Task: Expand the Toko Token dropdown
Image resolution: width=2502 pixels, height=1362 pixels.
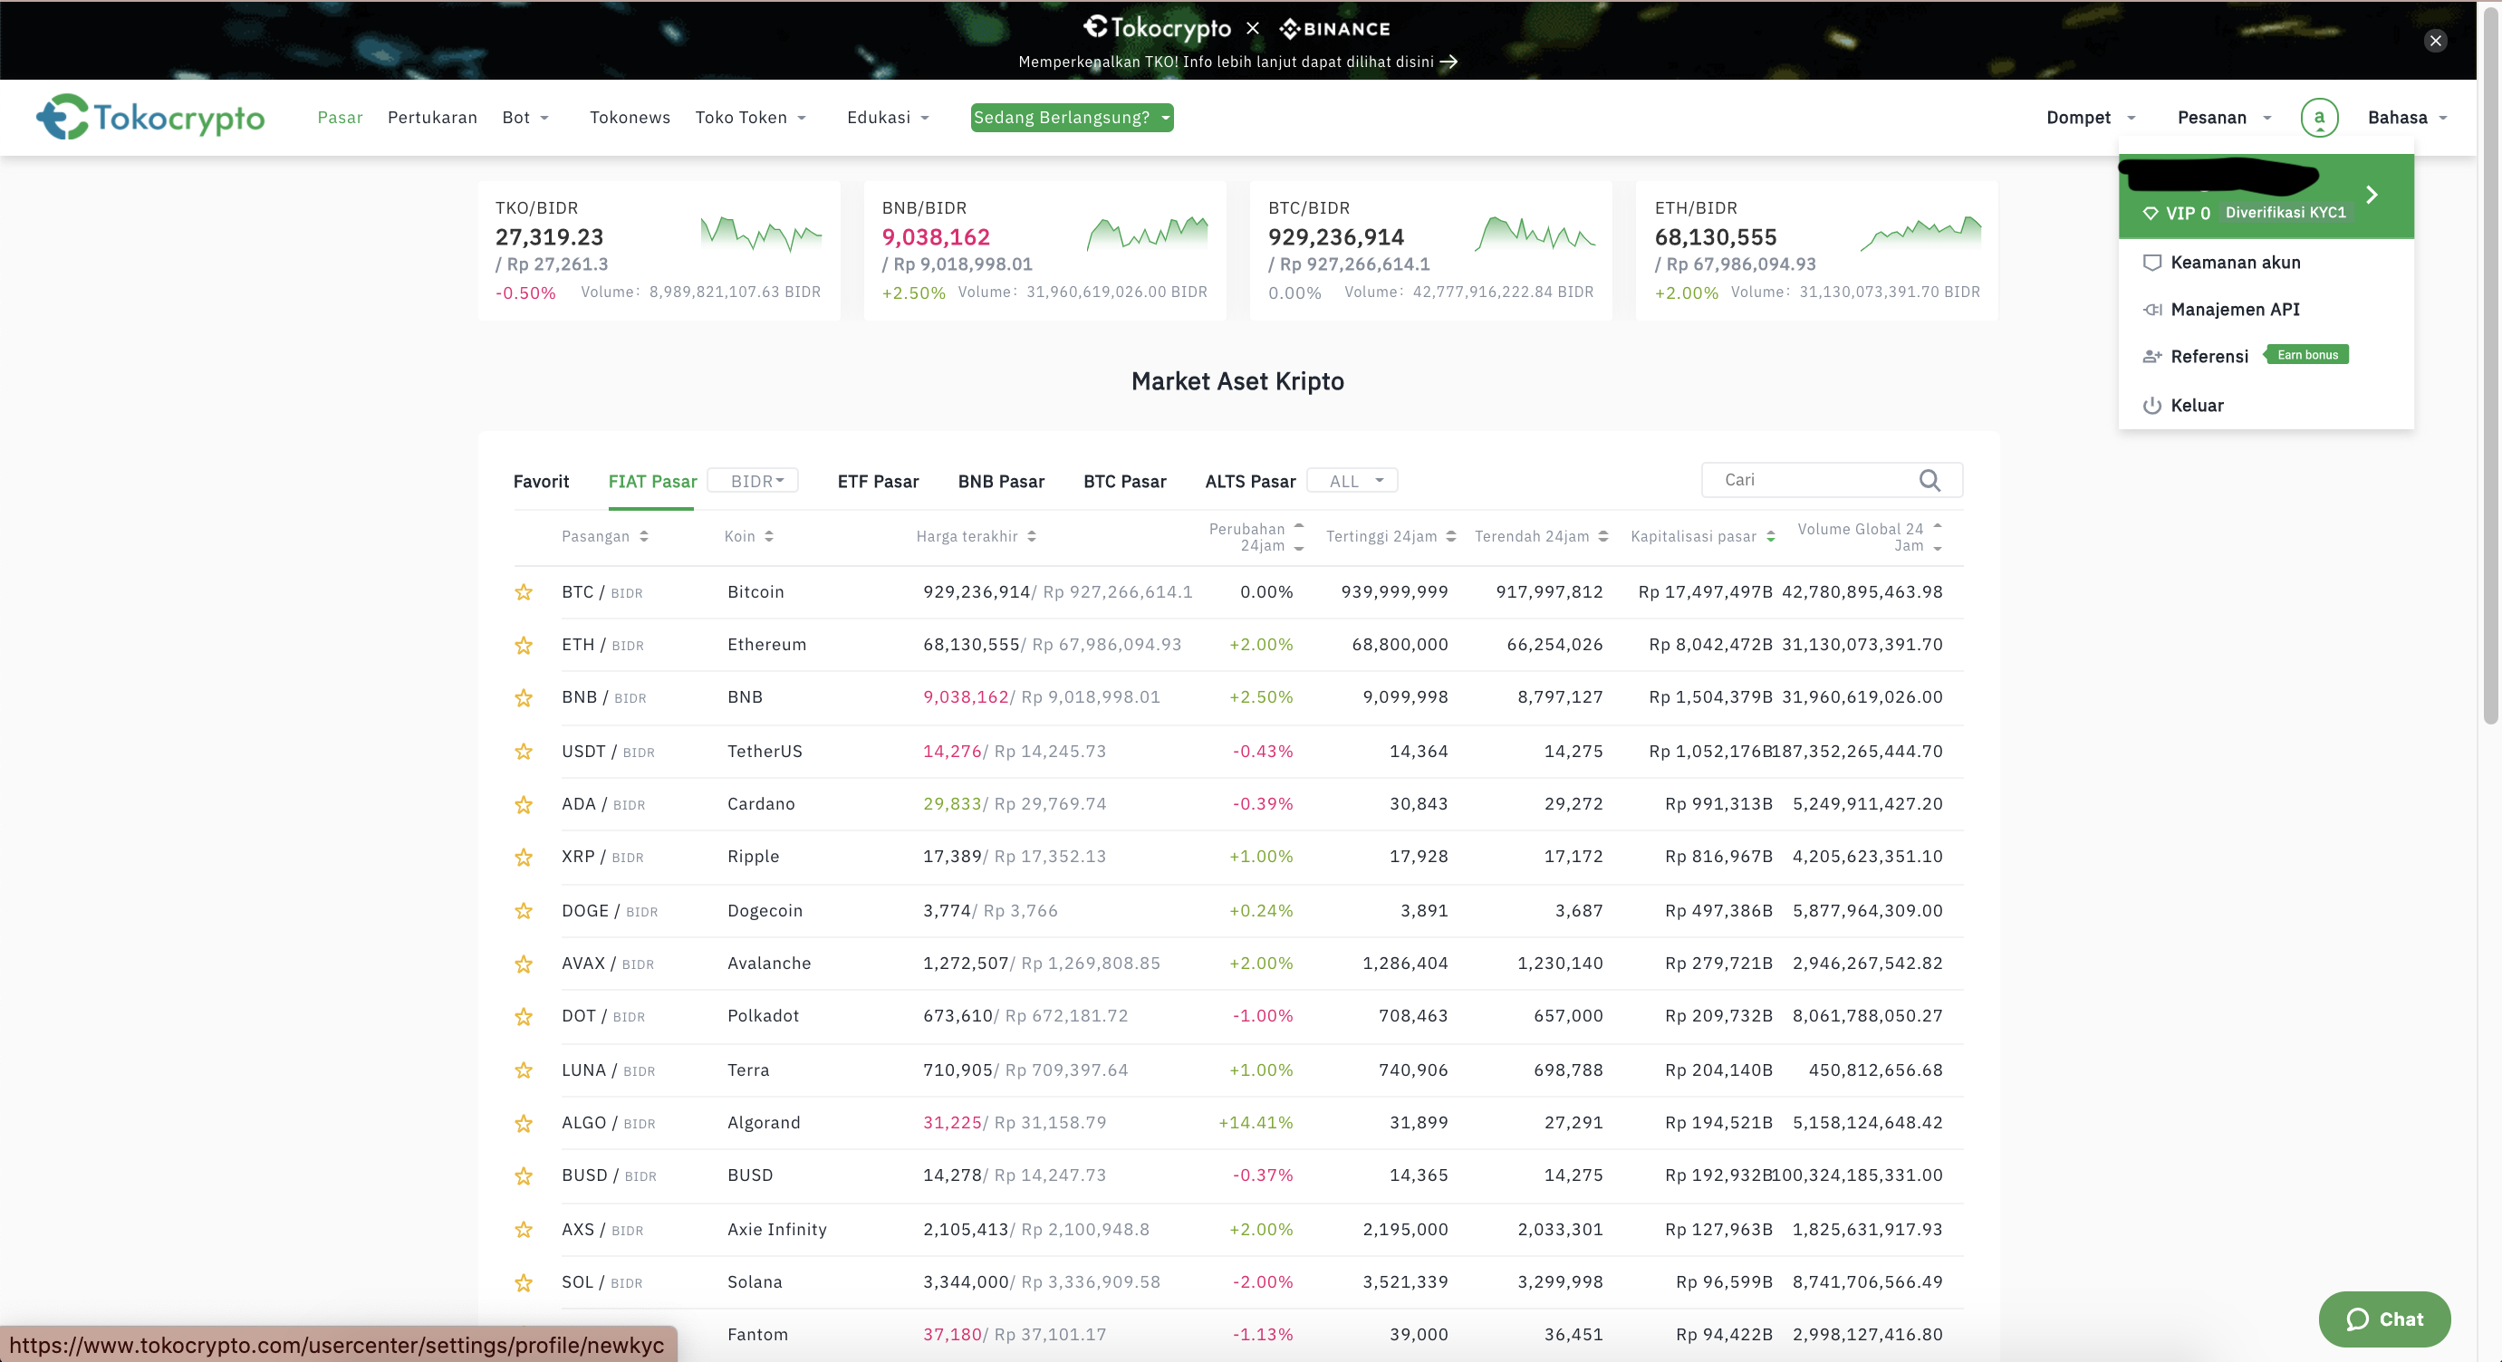Action: pyautogui.click(x=750, y=118)
